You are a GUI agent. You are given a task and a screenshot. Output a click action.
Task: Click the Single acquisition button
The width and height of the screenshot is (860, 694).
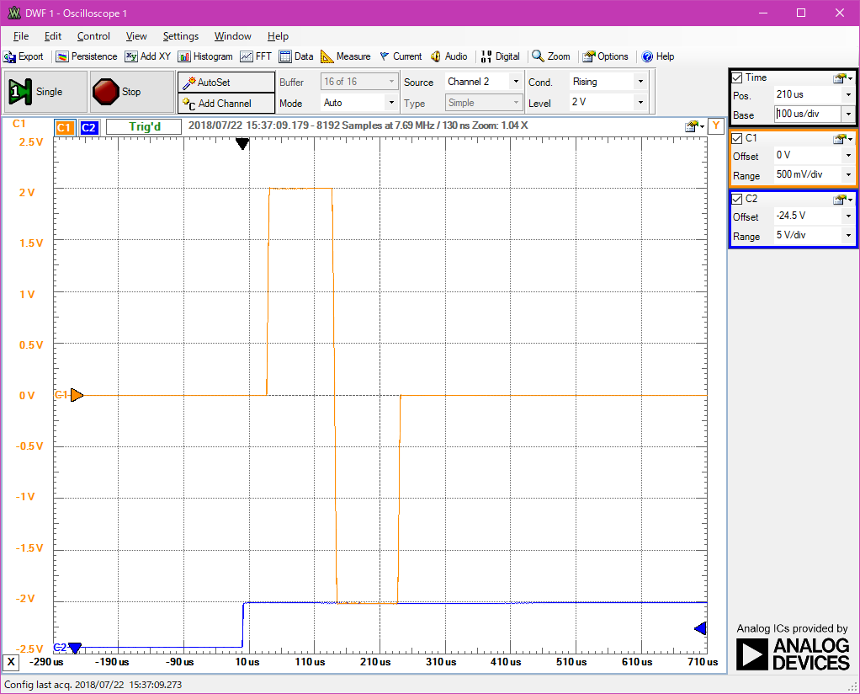pos(45,92)
